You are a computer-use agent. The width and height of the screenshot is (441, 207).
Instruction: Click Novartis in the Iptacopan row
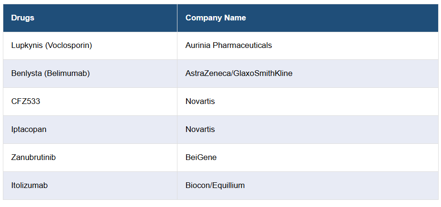(200, 130)
